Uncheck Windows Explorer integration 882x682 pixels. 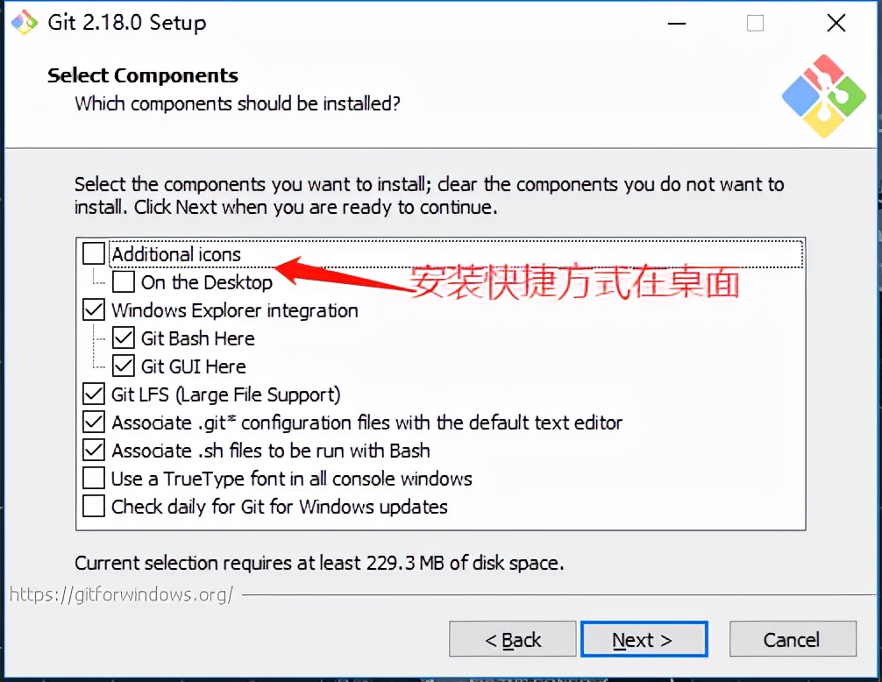pyautogui.click(x=94, y=310)
